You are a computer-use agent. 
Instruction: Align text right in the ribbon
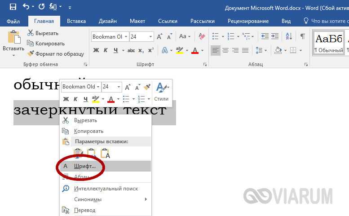coord(235,50)
